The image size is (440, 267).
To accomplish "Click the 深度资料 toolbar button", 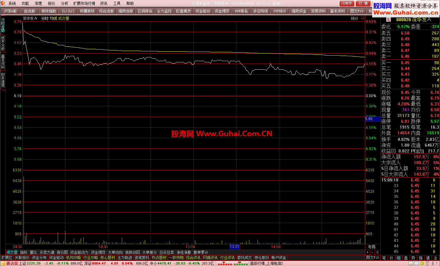I will (318, 11).
